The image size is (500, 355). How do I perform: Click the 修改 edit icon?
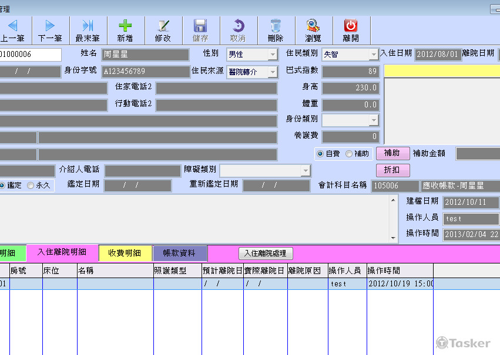(x=163, y=26)
